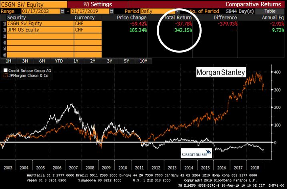Image resolution: width=288 pixels, height=189 pixels.
Task: Click the -37.78% total return value
Action: (184, 24)
